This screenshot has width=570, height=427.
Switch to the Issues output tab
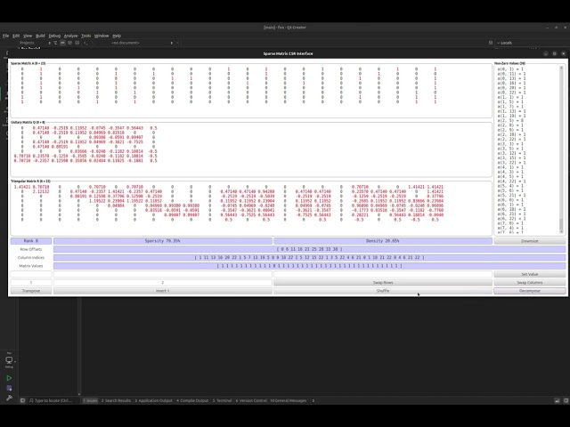pos(90,400)
